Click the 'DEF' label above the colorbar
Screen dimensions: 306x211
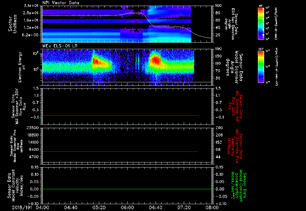pyautogui.click(x=261, y=49)
